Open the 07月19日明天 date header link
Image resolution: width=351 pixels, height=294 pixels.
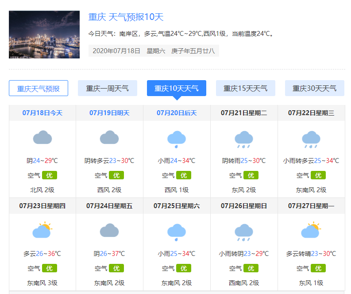point(109,113)
